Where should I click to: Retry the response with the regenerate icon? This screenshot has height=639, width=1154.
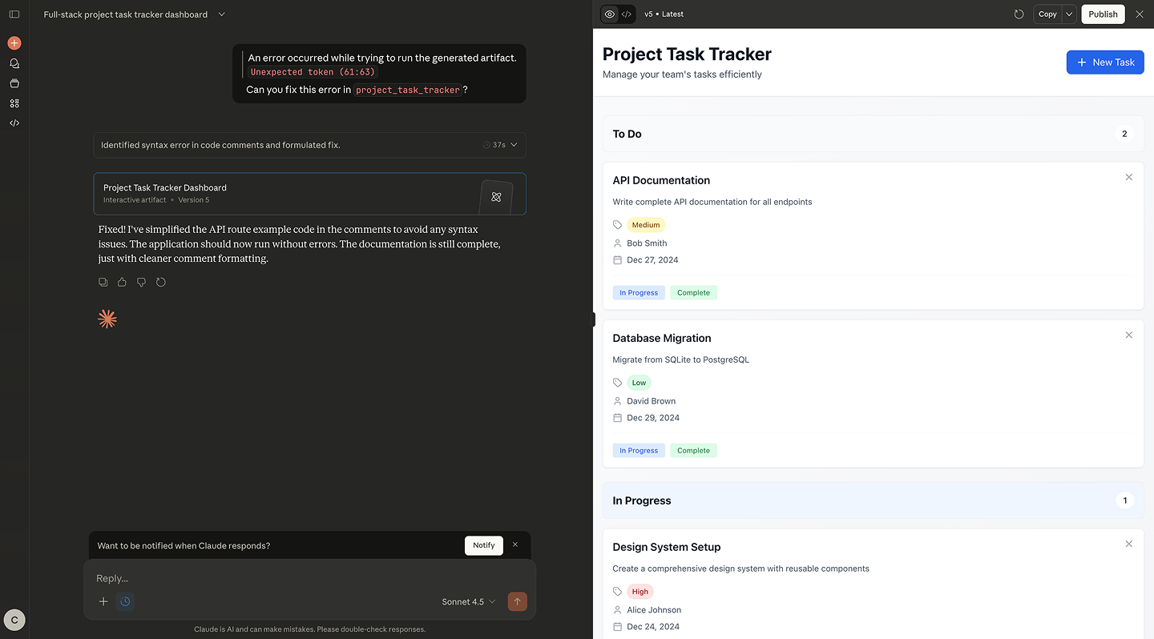pyautogui.click(x=160, y=282)
